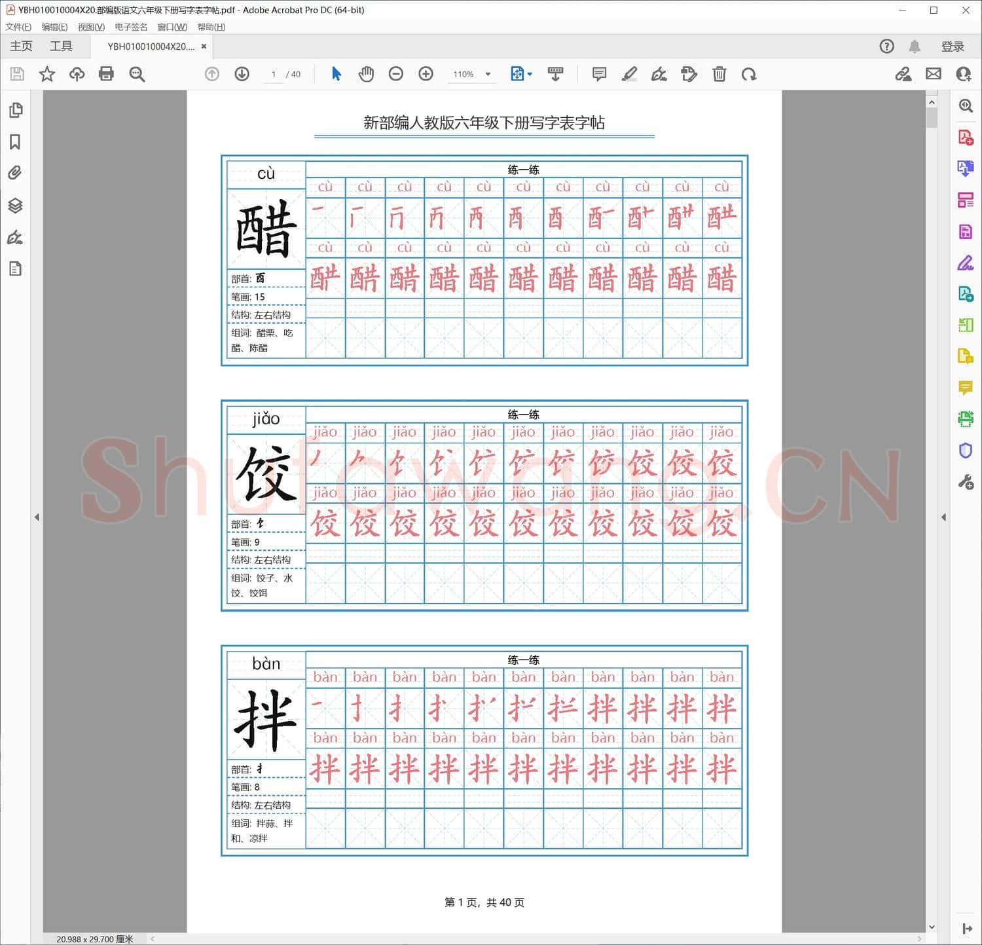Zoom out with minus circle icon
The image size is (982, 945).
[x=396, y=74]
